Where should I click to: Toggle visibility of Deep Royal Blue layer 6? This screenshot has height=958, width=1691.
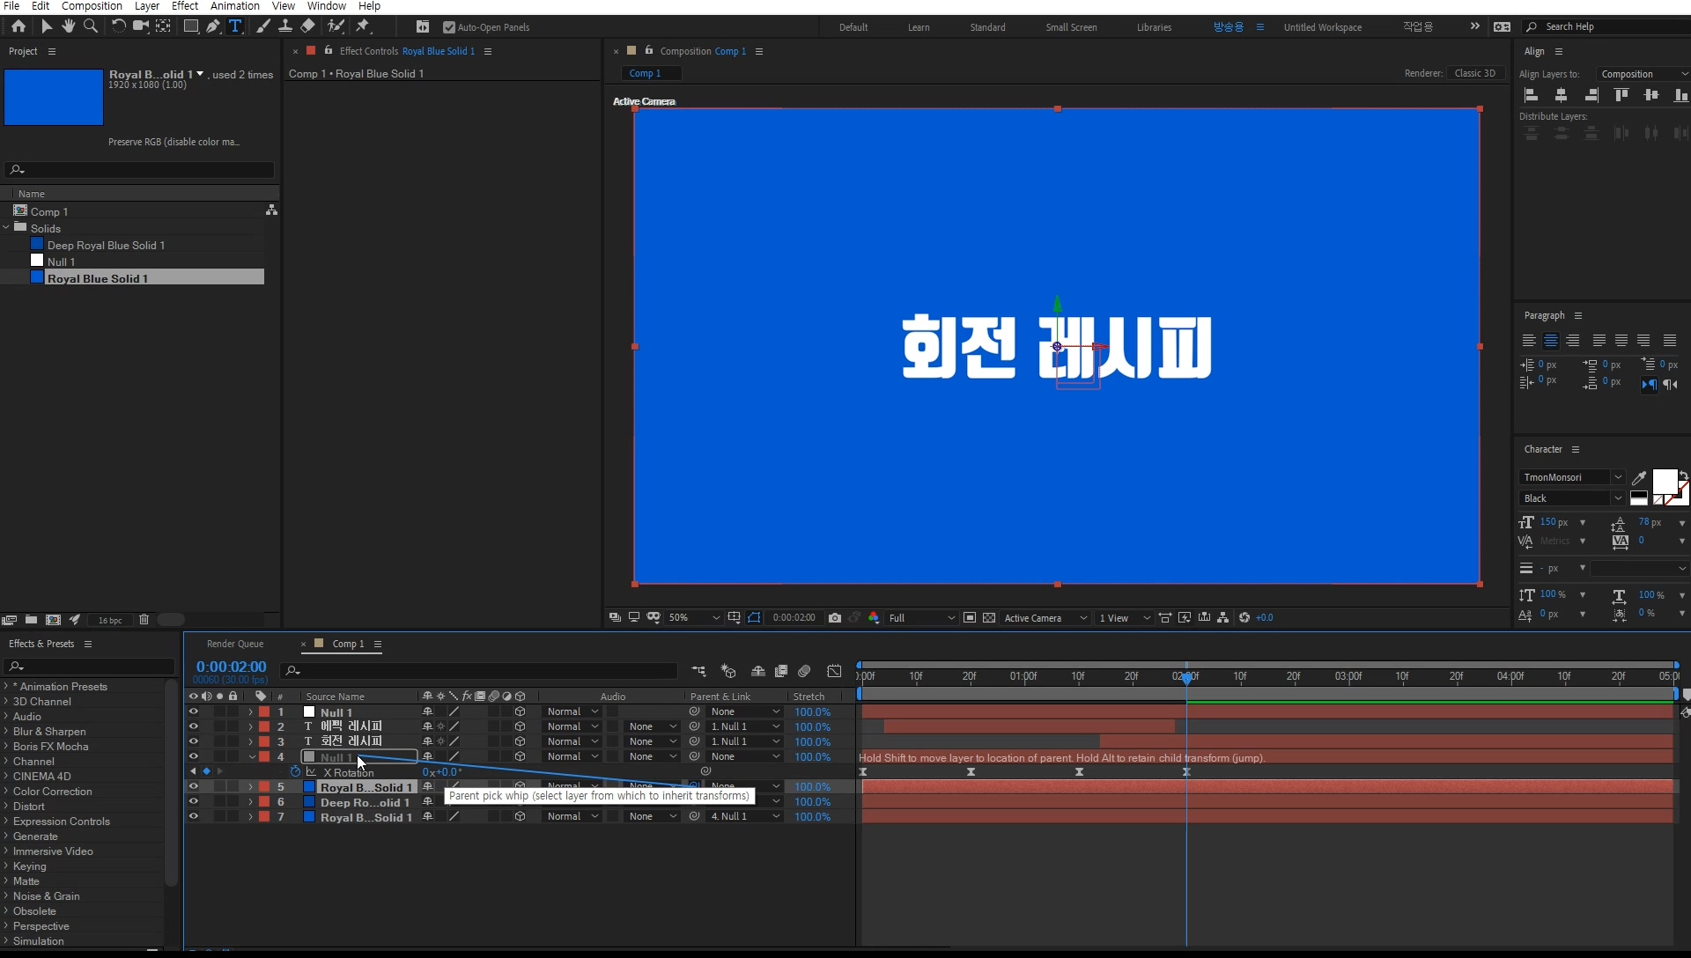click(x=193, y=802)
